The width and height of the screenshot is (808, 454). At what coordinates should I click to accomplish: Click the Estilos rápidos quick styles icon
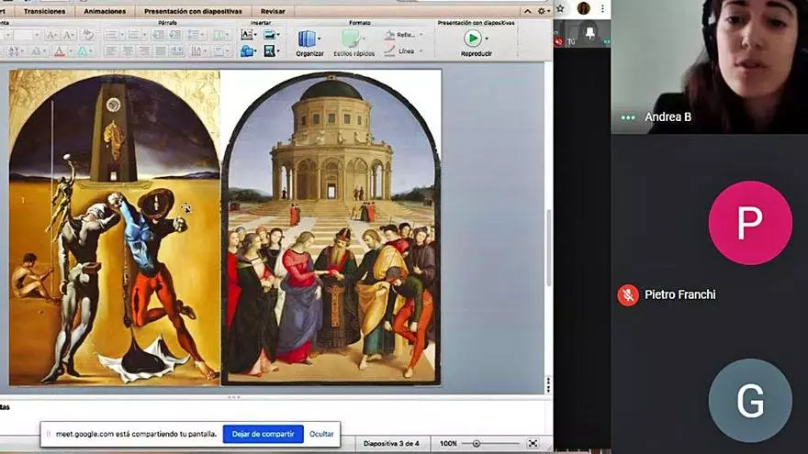click(352, 39)
